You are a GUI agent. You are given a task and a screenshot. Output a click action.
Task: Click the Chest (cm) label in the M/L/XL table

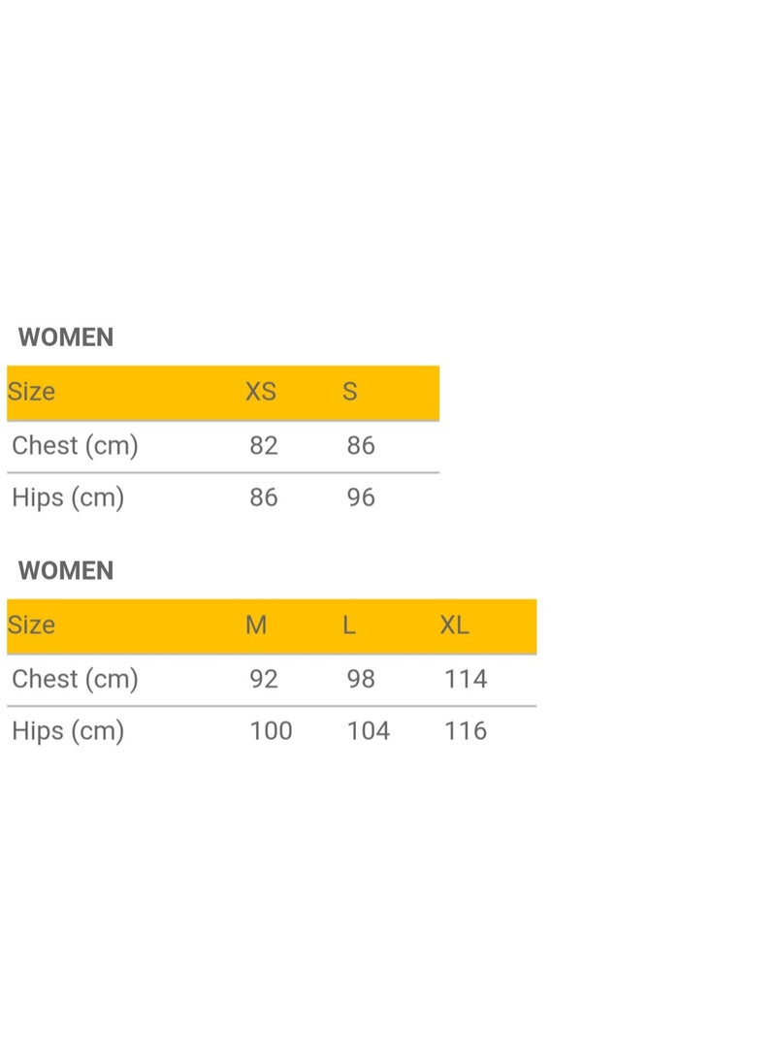[75, 680]
